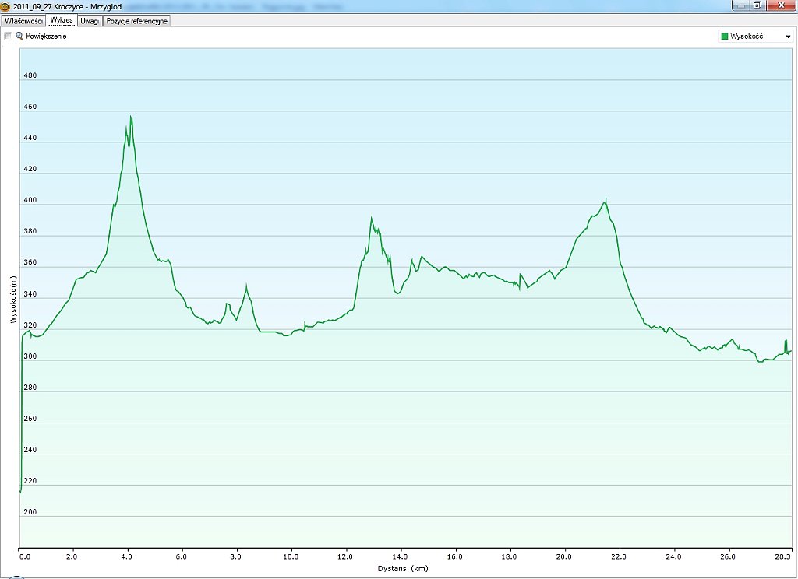Screen dimensions: 798x579
Task: Click the elevation peak near 21.5 km
Action: coord(606,199)
